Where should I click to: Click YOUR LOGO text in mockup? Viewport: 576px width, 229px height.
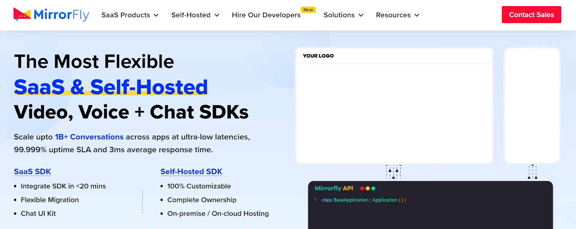pos(318,56)
